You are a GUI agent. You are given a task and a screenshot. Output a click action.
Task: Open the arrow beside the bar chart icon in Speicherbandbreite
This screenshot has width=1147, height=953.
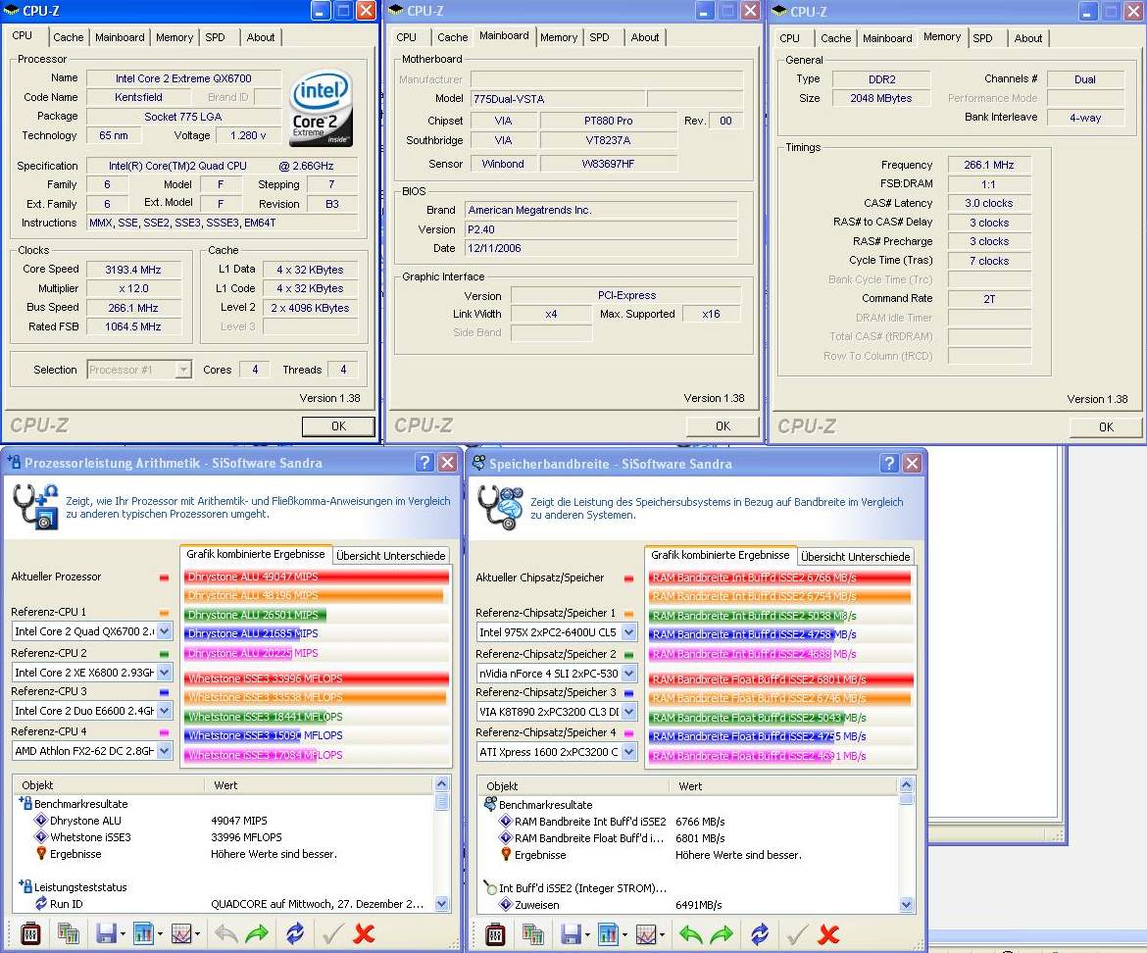click(624, 935)
